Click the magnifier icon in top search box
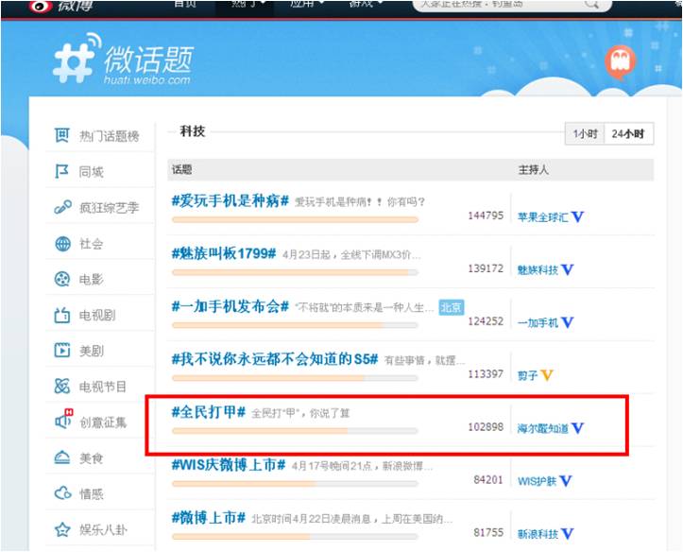The image size is (683, 552). coord(591,4)
